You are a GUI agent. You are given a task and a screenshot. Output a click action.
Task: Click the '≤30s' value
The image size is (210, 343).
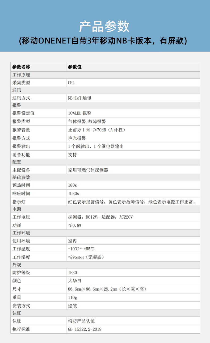point(74,194)
